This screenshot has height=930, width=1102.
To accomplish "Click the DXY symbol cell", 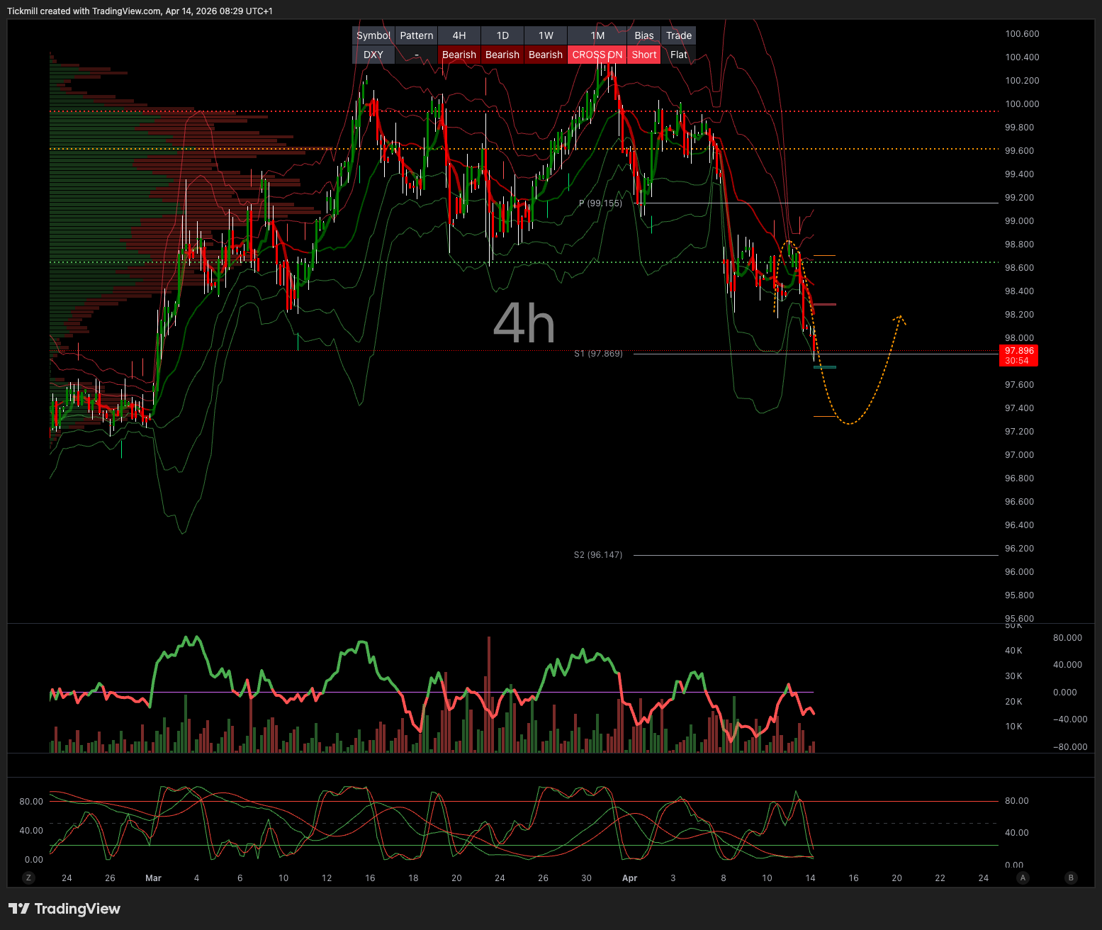I will point(373,55).
